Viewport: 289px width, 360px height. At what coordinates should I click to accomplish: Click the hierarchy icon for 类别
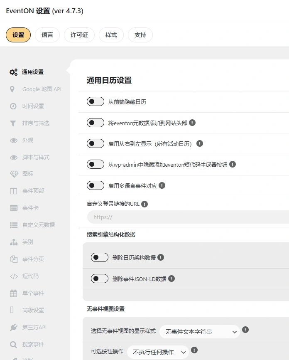pyautogui.click(x=14, y=242)
